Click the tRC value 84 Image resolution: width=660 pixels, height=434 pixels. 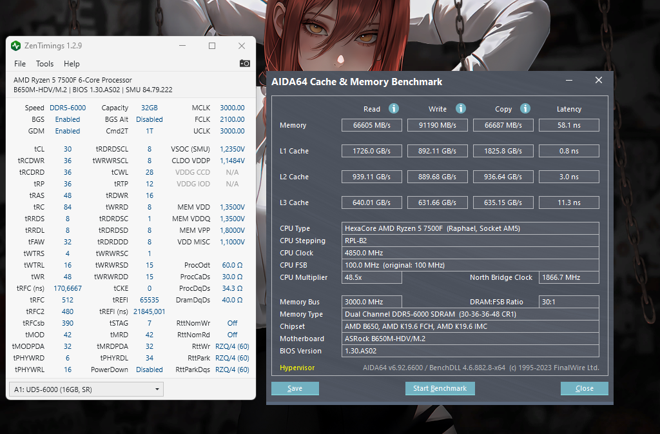(68, 207)
